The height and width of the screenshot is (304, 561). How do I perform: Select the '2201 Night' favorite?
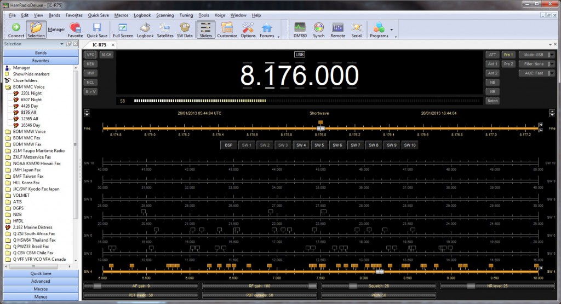coord(31,93)
